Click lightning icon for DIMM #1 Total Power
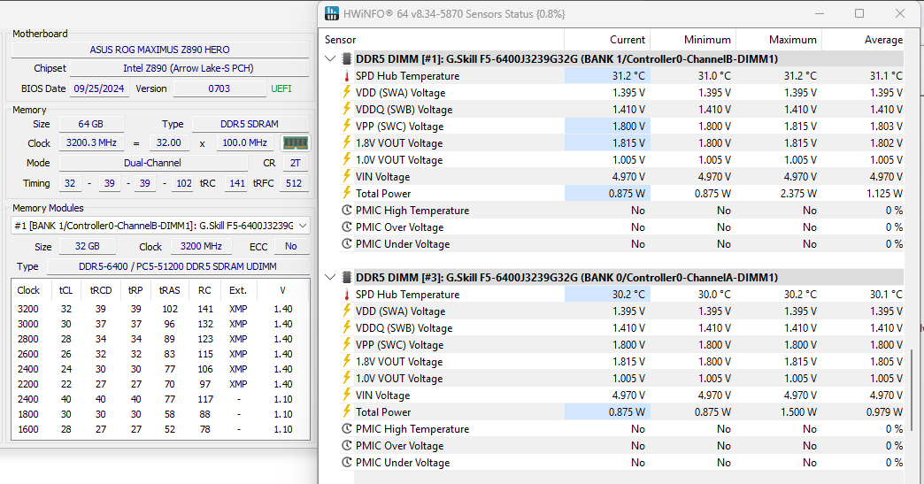This screenshot has width=924, height=484. point(347,193)
